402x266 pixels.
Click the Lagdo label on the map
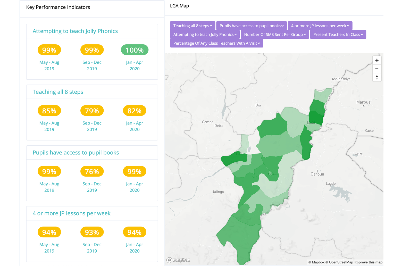[x=331, y=184]
